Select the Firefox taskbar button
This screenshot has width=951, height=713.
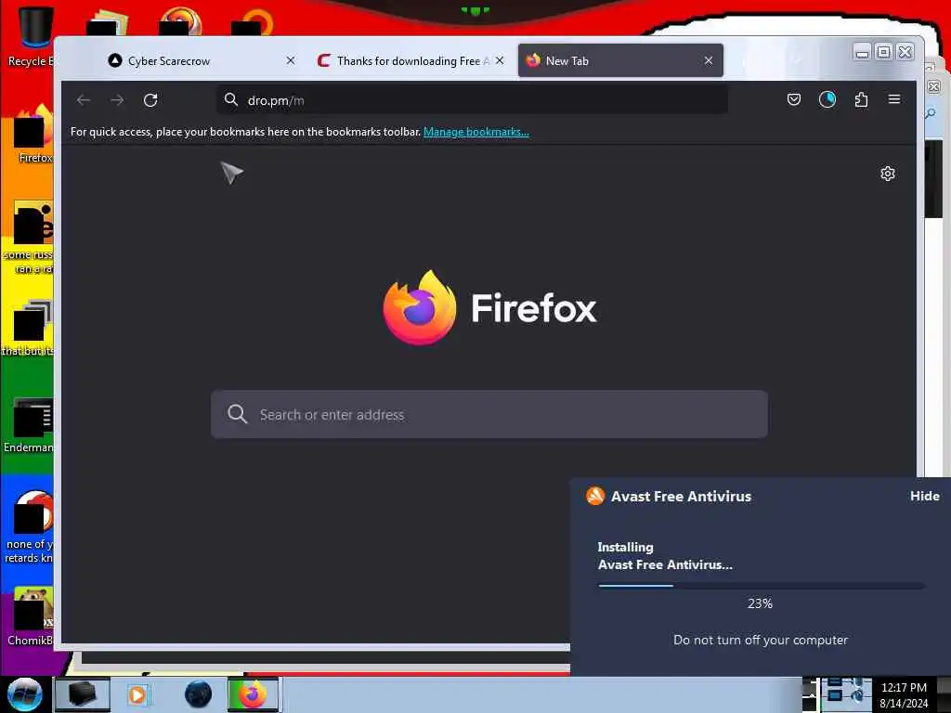pos(253,694)
